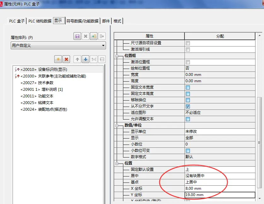Check the 固定文本宽度 checkbox
This screenshot has width=264, height=204.
(188, 87)
